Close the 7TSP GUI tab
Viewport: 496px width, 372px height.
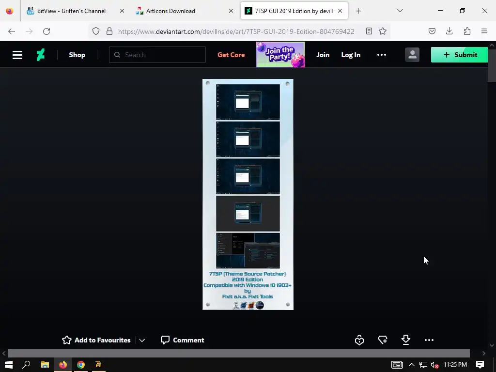coord(340,11)
